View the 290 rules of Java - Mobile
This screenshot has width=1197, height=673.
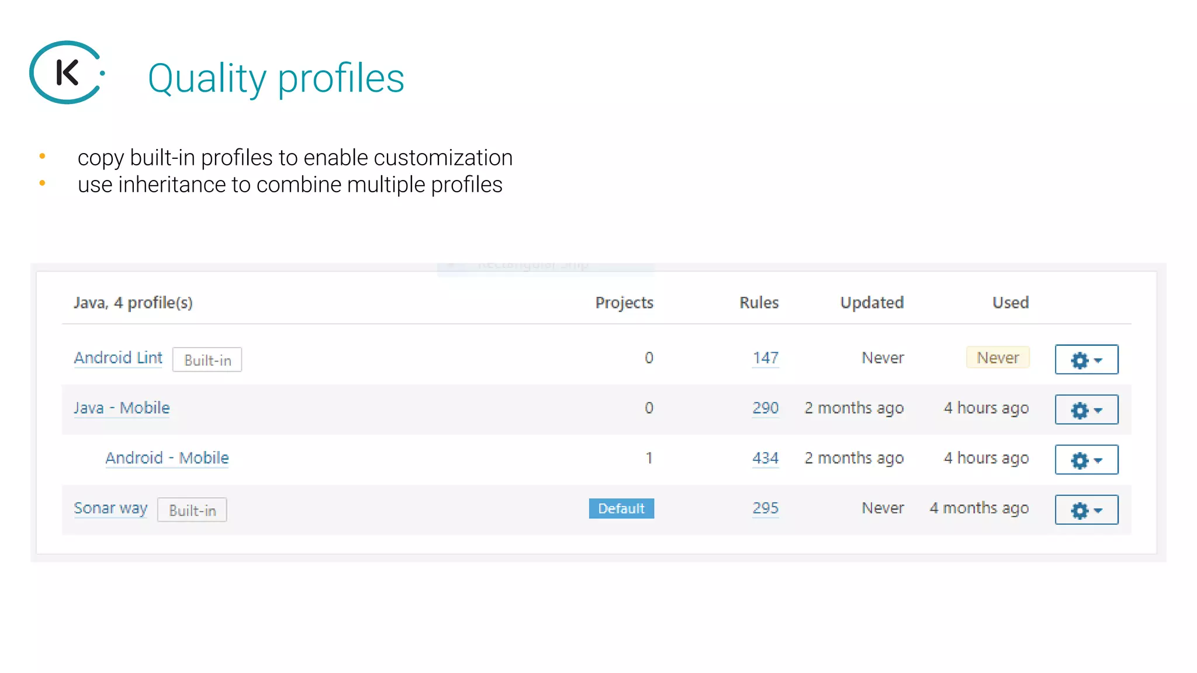tap(766, 408)
